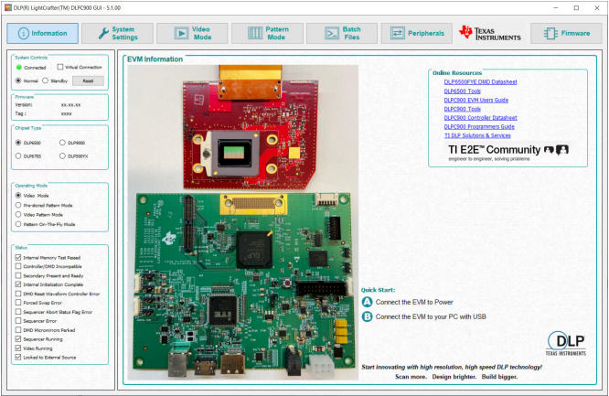Click the terminal prompt icon on Batch Files
609x396 pixels.
pyautogui.click(x=332, y=34)
